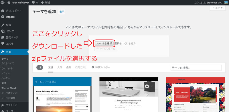Click the ファイルを選択 button
This screenshot has width=229, height=112.
(104, 44)
